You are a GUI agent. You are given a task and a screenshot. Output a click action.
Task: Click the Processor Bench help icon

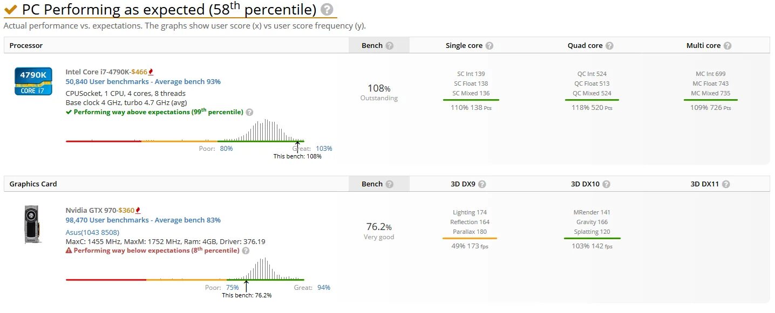pos(389,46)
